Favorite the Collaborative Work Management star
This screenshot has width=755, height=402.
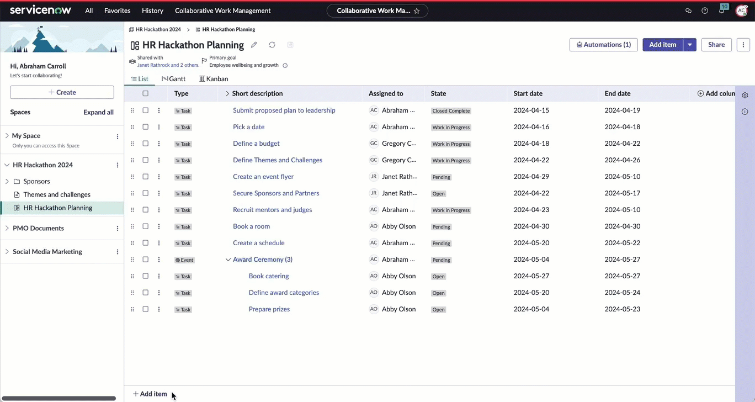pyautogui.click(x=417, y=10)
